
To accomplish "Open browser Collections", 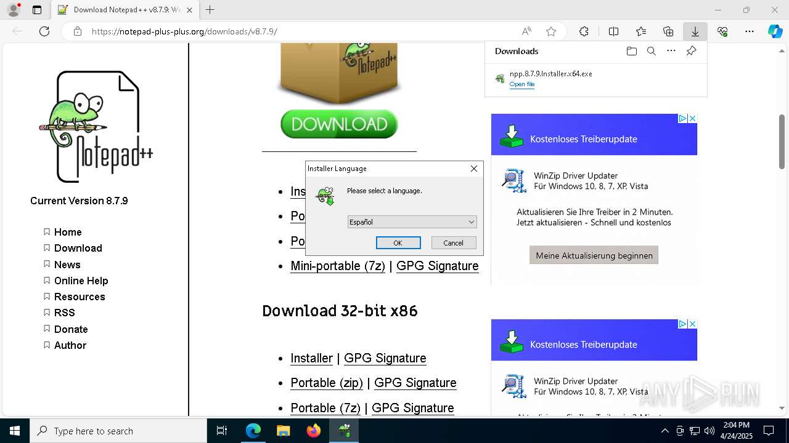I will click(668, 31).
